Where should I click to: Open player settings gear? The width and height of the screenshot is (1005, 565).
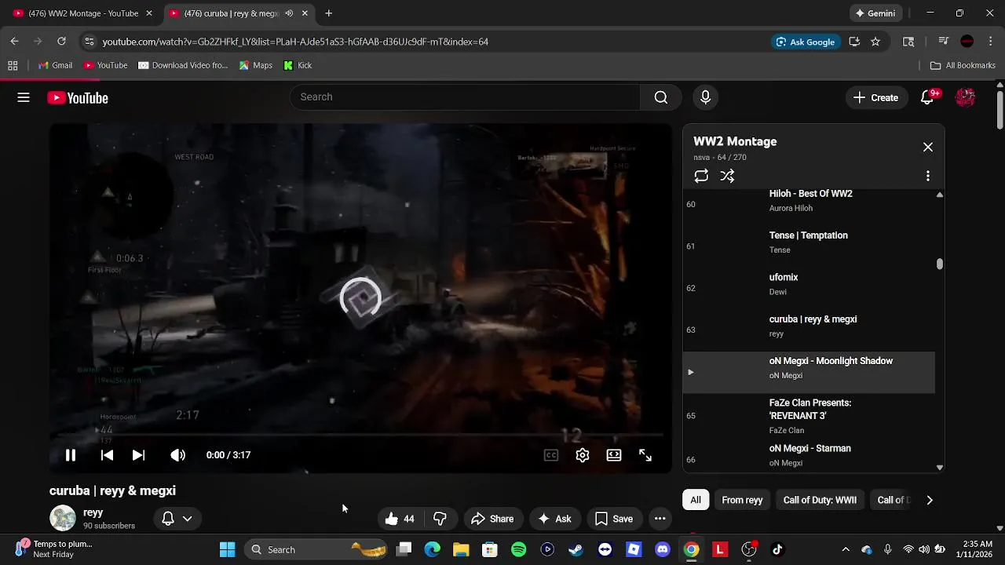click(x=583, y=455)
